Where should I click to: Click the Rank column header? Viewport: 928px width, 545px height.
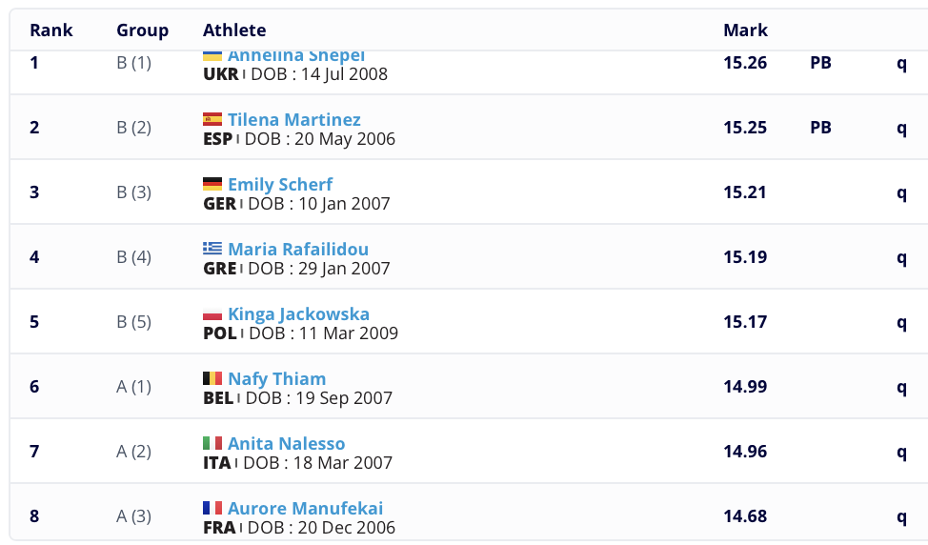[51, 30]
